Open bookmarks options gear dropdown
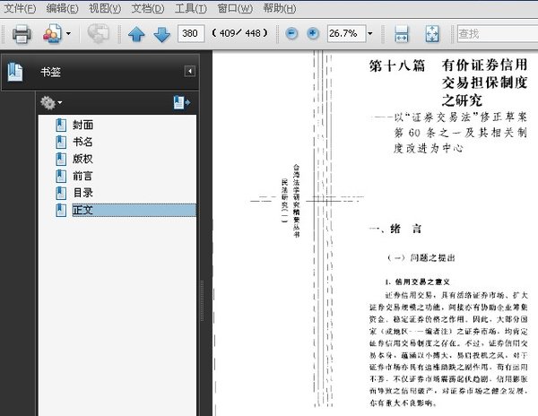Image resolution: width=538 pixels, height=416 pixels. tap(53, 103)
